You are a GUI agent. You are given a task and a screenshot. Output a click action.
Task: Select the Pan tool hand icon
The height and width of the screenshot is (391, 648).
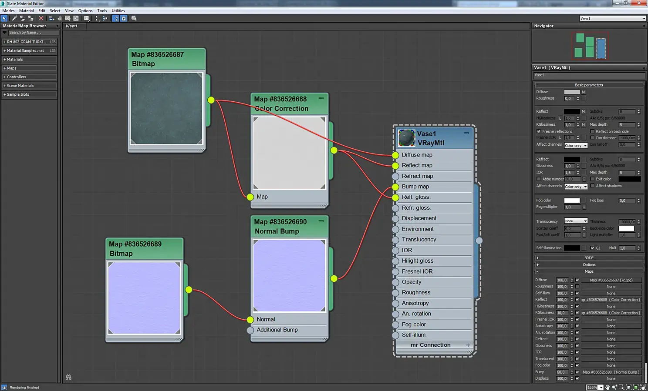(x=607, y=387)
